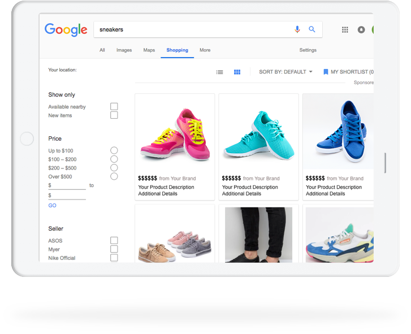The height and width of the screenshot is (334, 411).
Task: Go to the Maps tab
Action: [x=149, y=50]
